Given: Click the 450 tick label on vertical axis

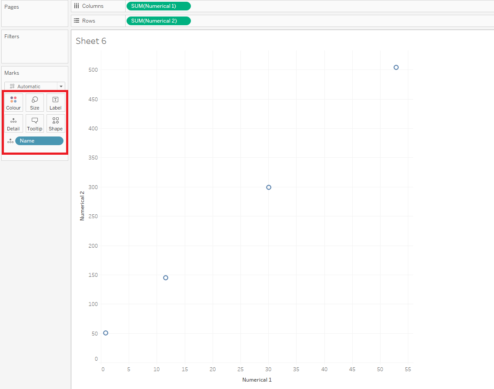Looking at the screenshot, I should [93, 99].
